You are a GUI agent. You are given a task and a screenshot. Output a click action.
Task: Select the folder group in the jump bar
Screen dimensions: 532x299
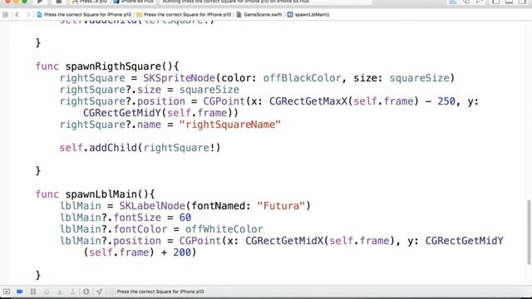pyautogui.click(x=184, y=15)
